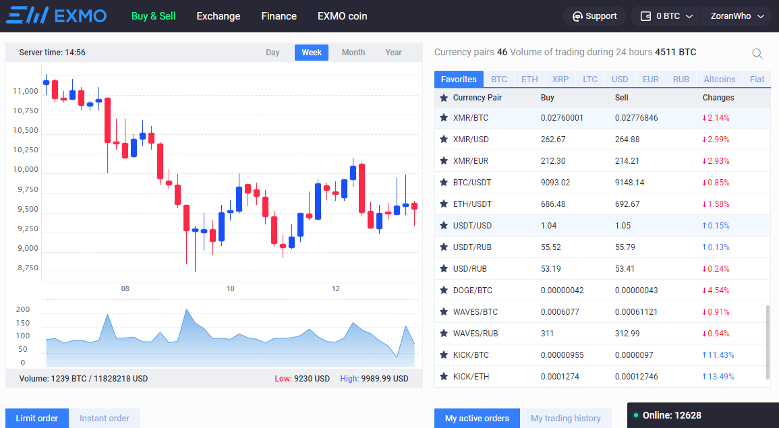This screenshot has width=779, height=428.
Task: Open the EXMO coin menu
Action: coord(343,16)
